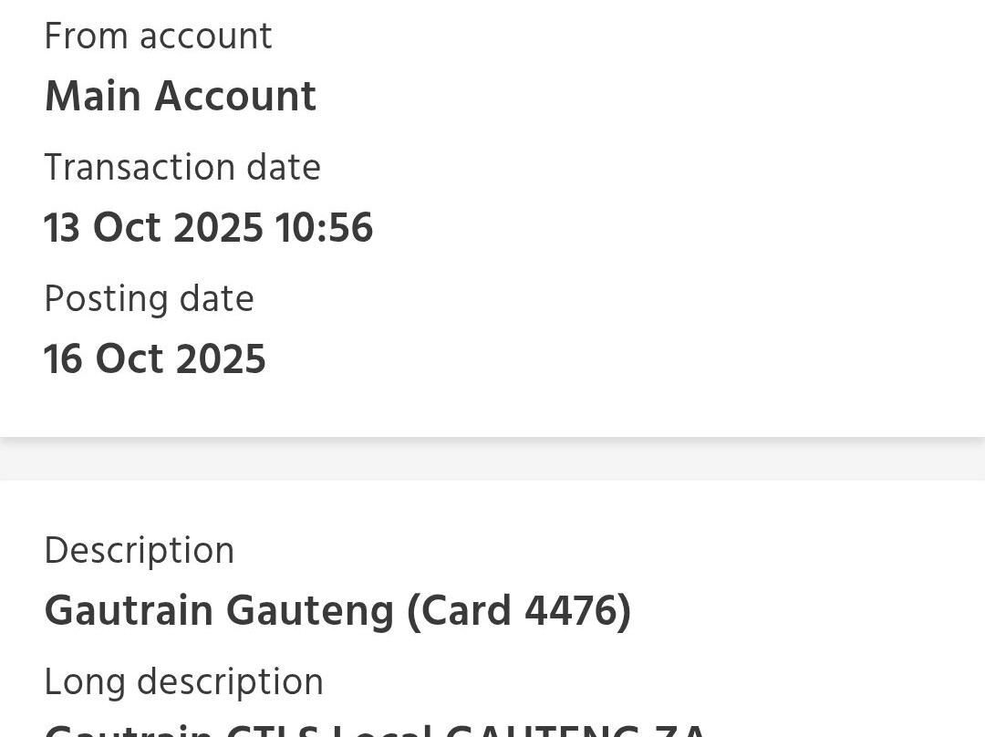Click the word "Gauteng" in the description
985x737 pixels.
(310, 611)
